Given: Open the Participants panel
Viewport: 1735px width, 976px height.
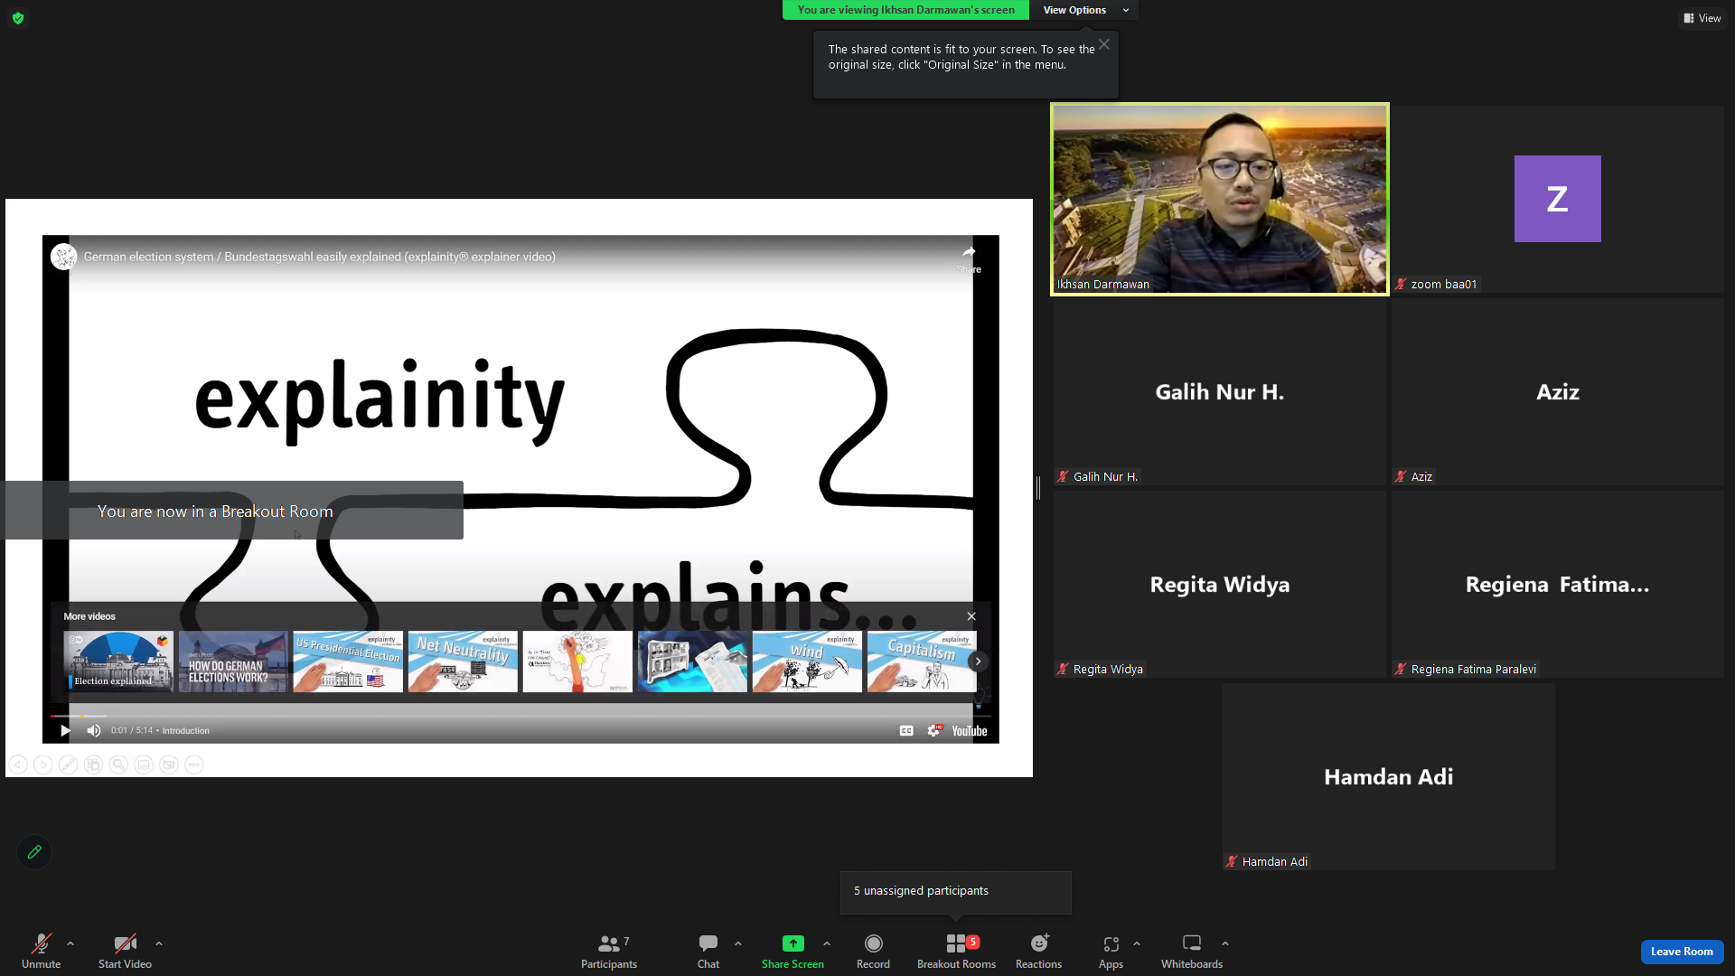Looking at the screenshot, I should pyautogui.click(x=609, y=951).
